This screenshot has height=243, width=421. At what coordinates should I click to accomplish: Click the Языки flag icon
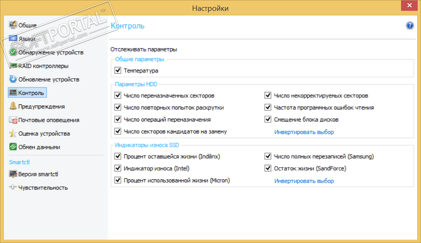pos(12,38)
